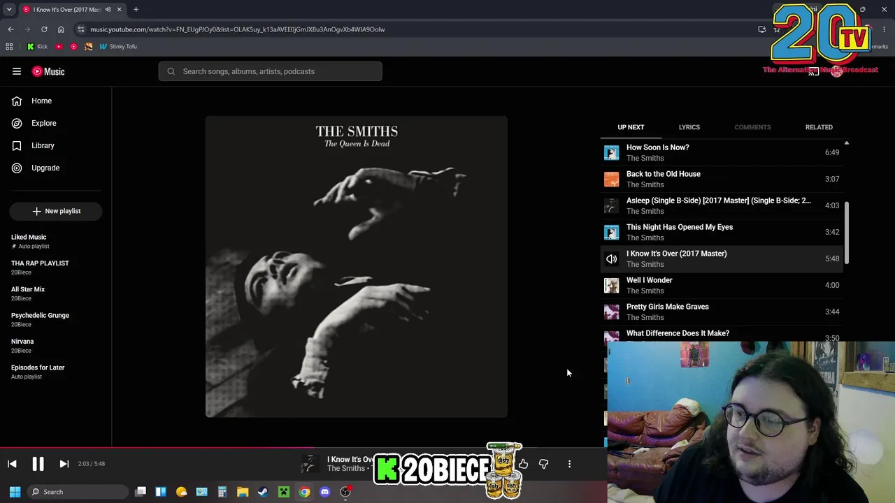895x503 pixels.
Task: Bookmark this page with the star icon
Action: [777, 29]
